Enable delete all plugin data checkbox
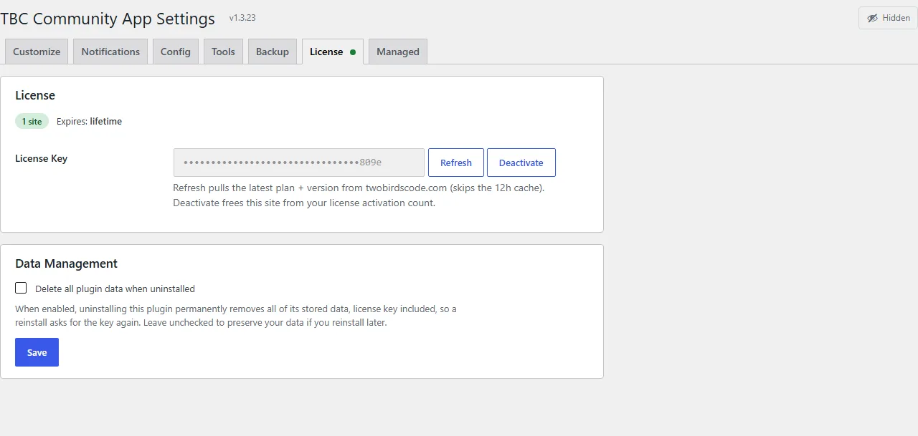The height and width of the screenshot is (436, 918). [21, 288]
